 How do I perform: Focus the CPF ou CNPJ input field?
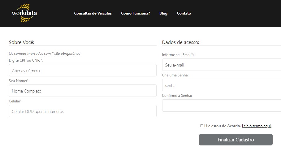(83, 71)
